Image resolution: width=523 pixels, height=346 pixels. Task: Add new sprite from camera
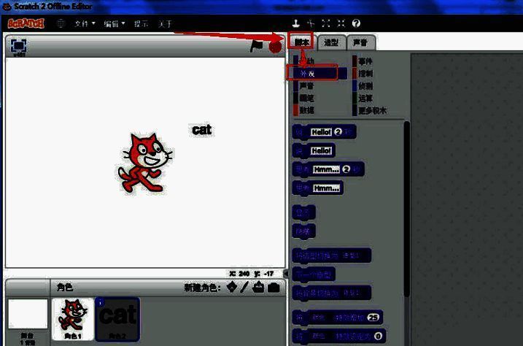click(273, 288)
